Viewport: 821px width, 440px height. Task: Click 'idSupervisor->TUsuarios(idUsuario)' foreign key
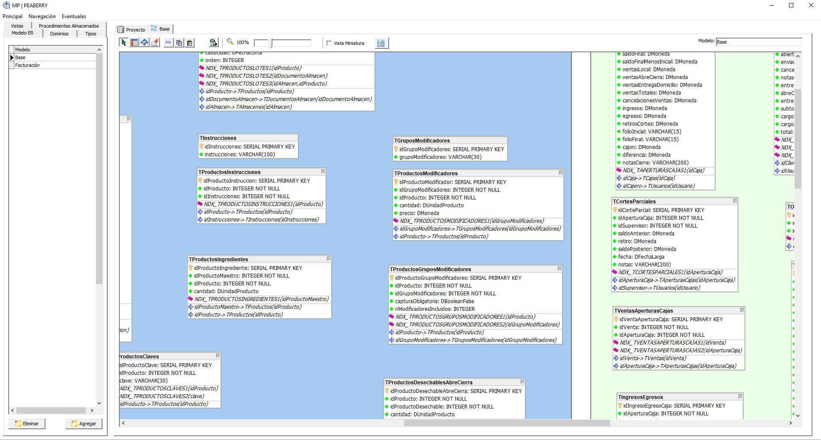659,288
